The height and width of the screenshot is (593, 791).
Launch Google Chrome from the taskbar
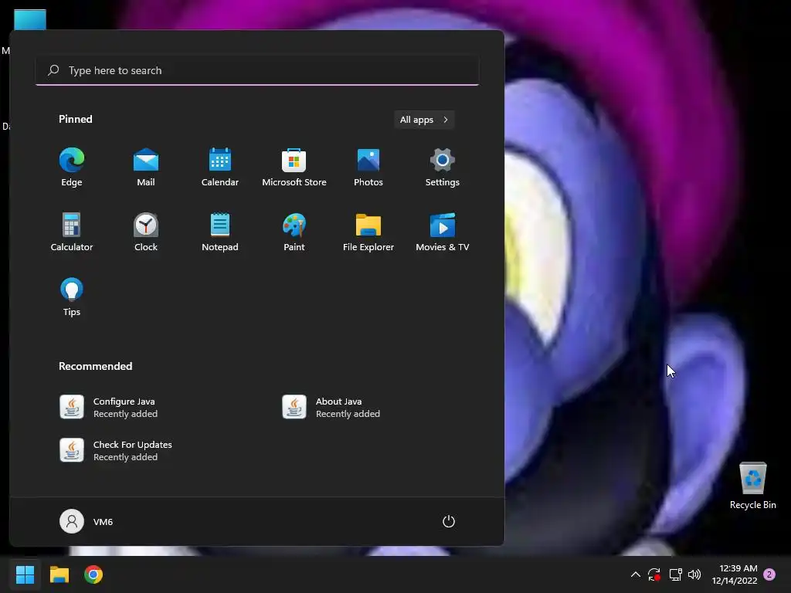93,574
